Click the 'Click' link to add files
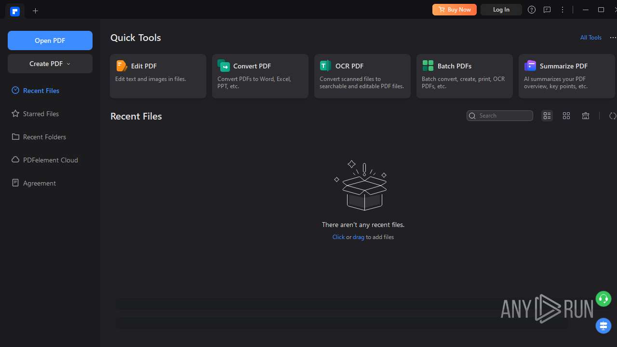Screen dimensions: 617x347 point(338,237)
